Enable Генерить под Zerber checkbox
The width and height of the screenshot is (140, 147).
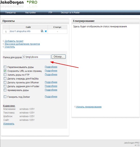pyautogui.click(x=5, y=97)
